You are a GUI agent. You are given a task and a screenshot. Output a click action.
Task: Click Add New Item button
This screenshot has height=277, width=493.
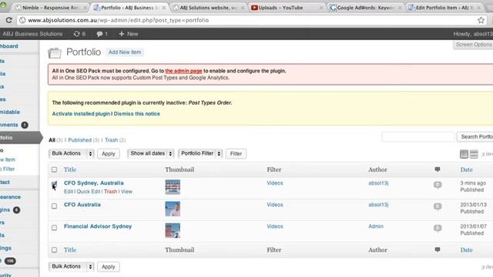pos(125,52)
